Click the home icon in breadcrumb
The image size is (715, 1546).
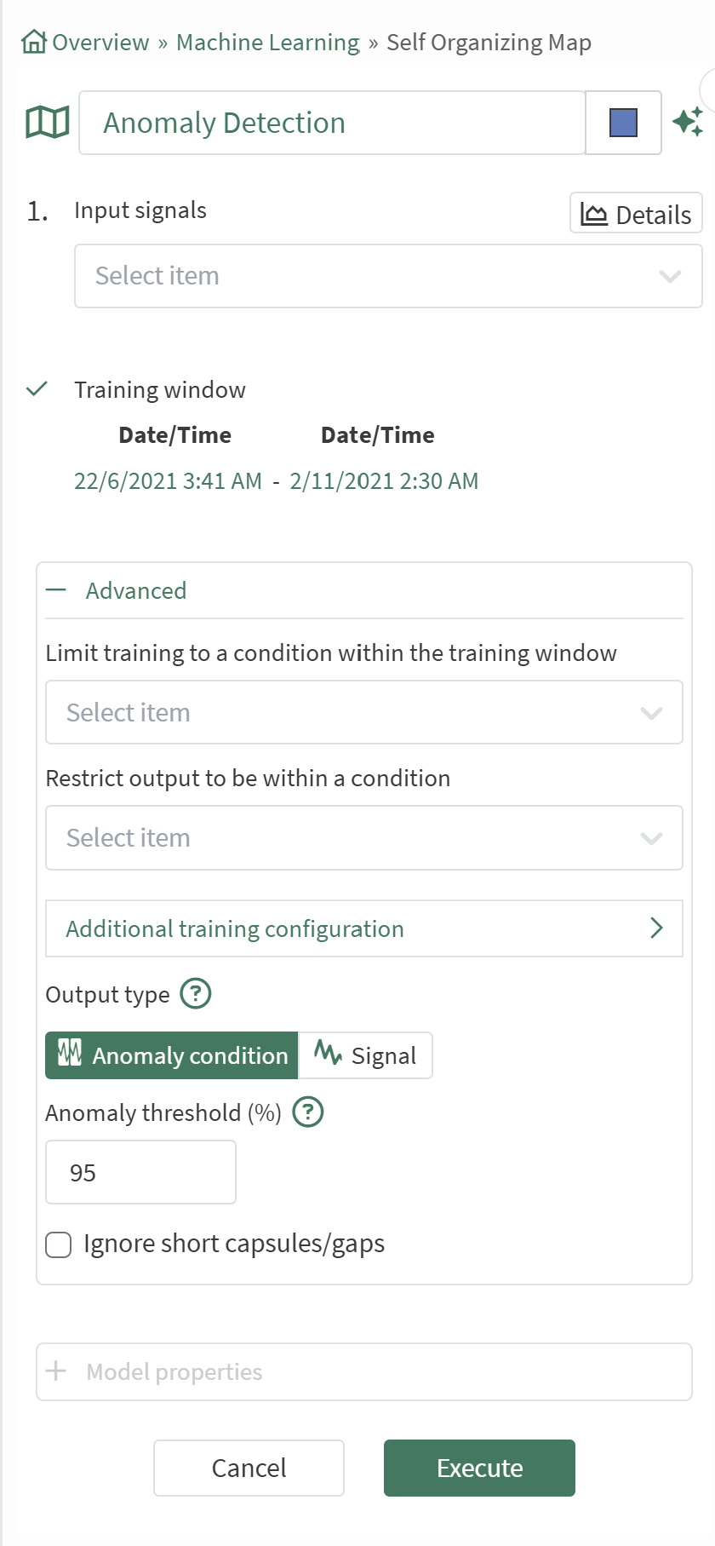(34, 42)
